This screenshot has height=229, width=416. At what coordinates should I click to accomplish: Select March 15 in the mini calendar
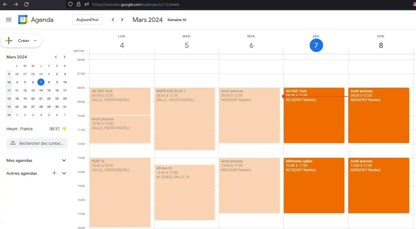(49, 90)
